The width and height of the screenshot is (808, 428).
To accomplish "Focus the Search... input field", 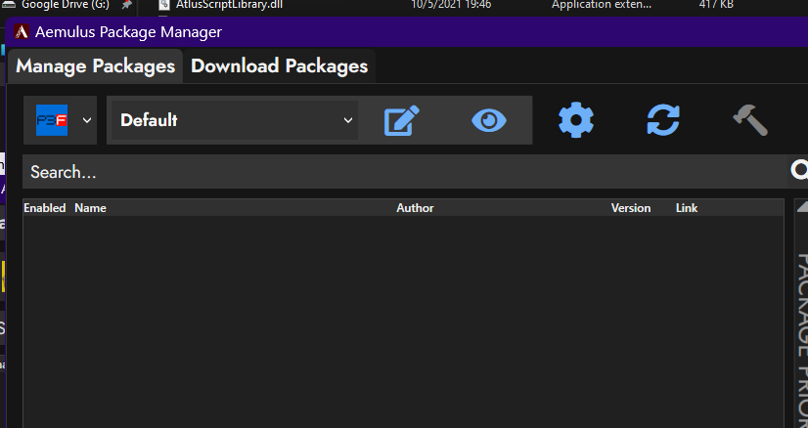I will 405,172.
